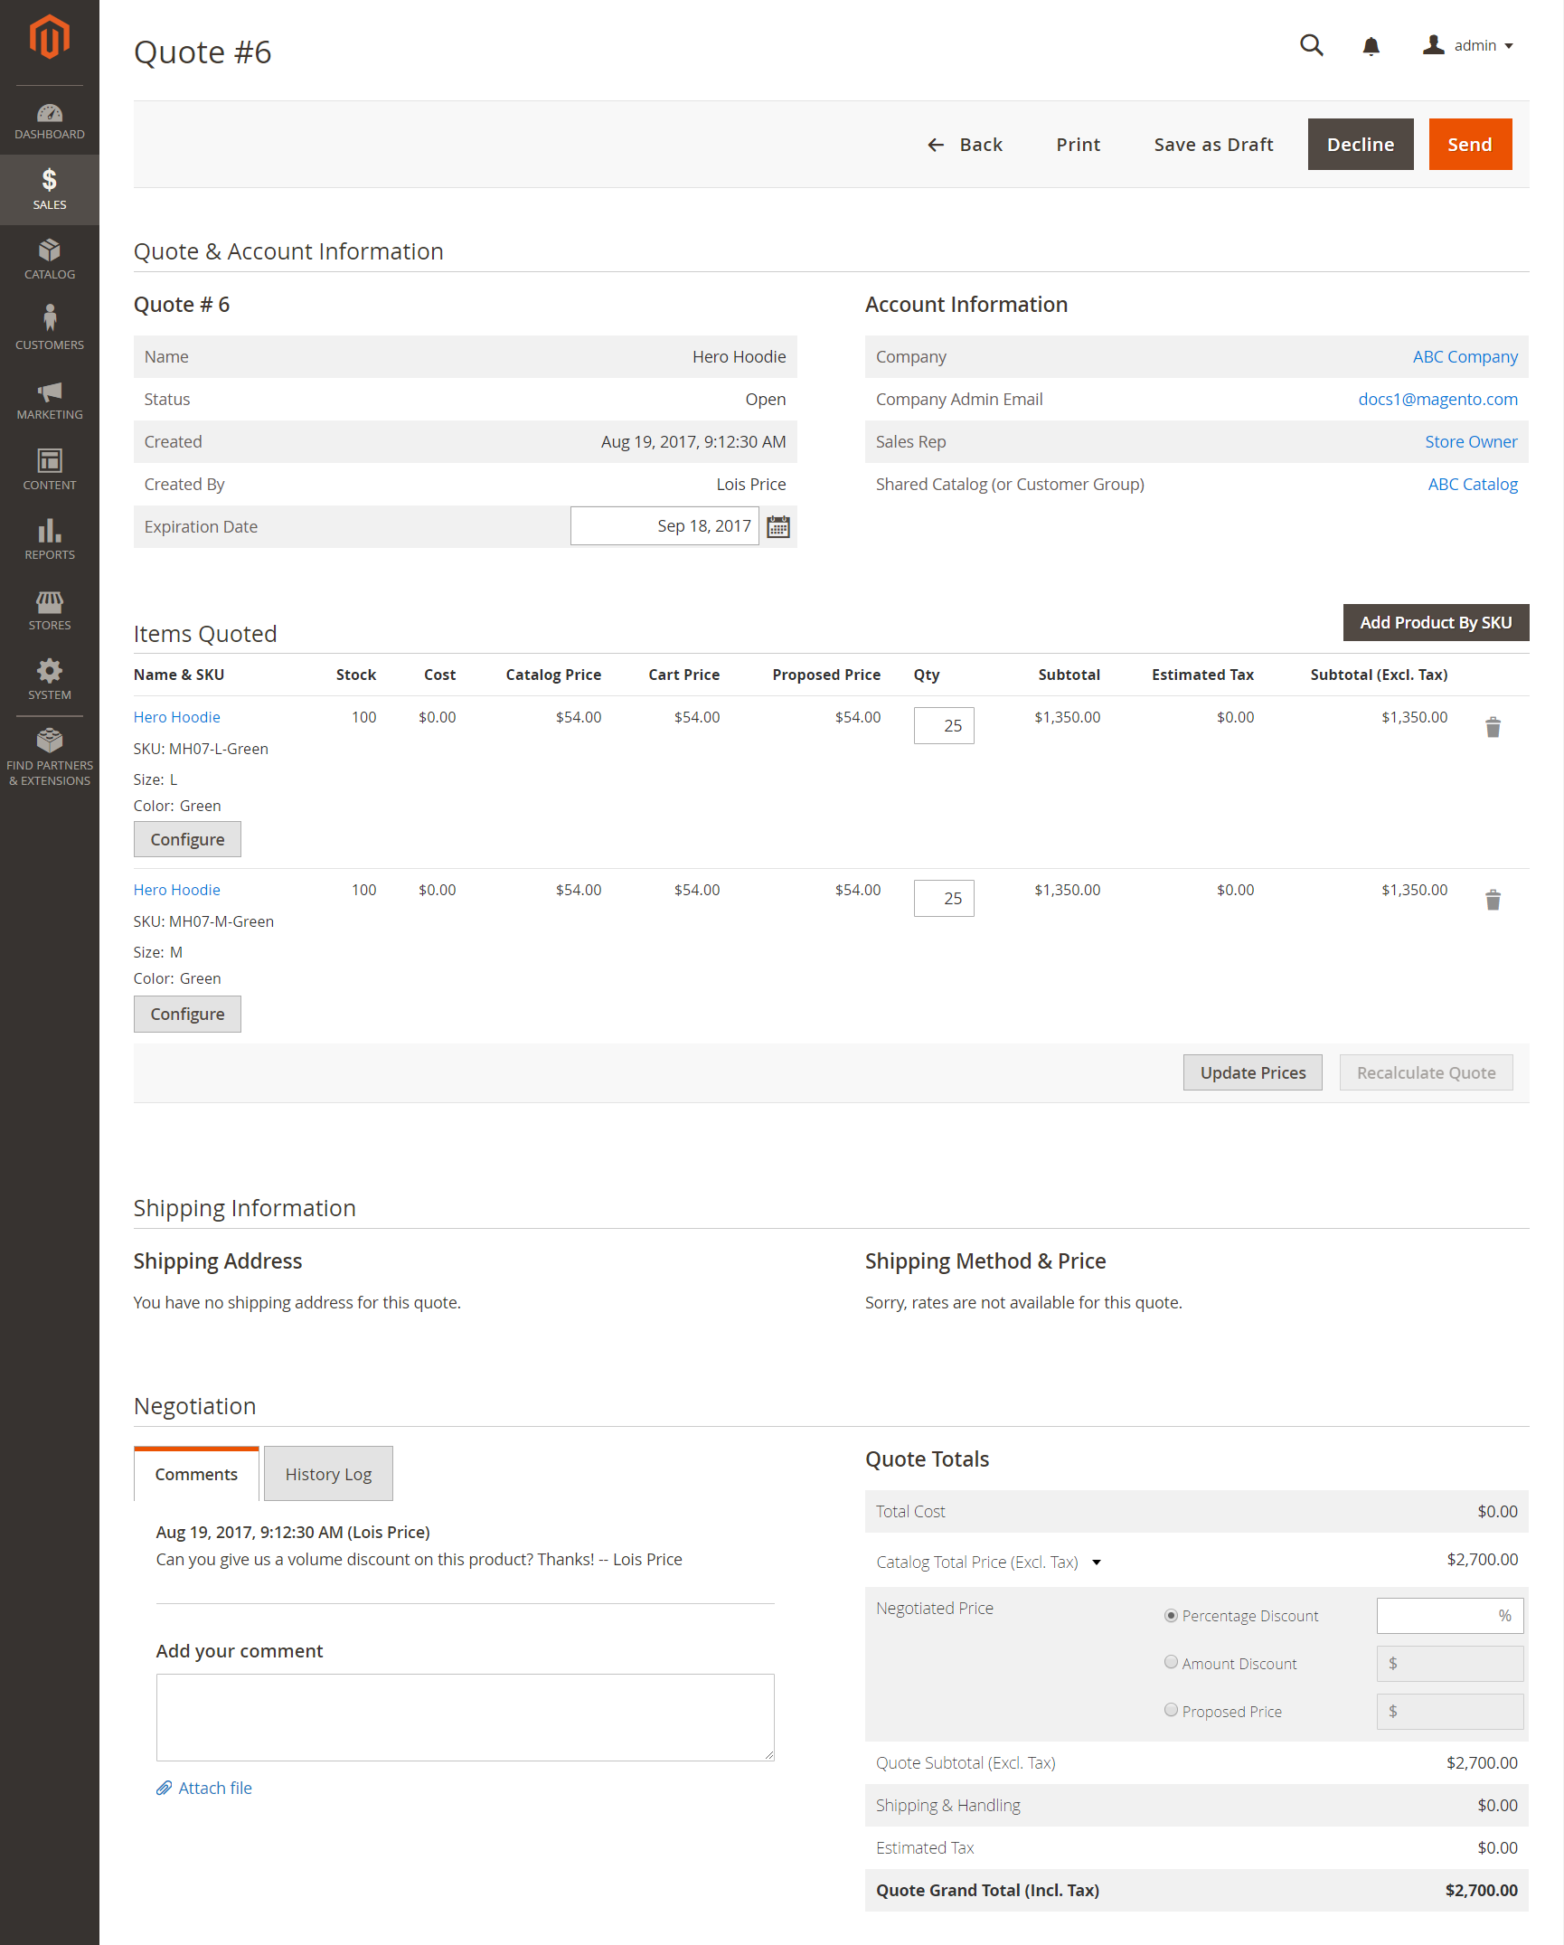Click Add Product By SKU
Screen dimensions: 1564x1945
coord(1436,623)
